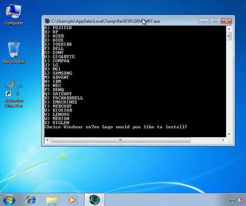The width and height of the screenshot is (246, 206).
Task: Click the horizontal scrollbar thumb
Action: 121,140
